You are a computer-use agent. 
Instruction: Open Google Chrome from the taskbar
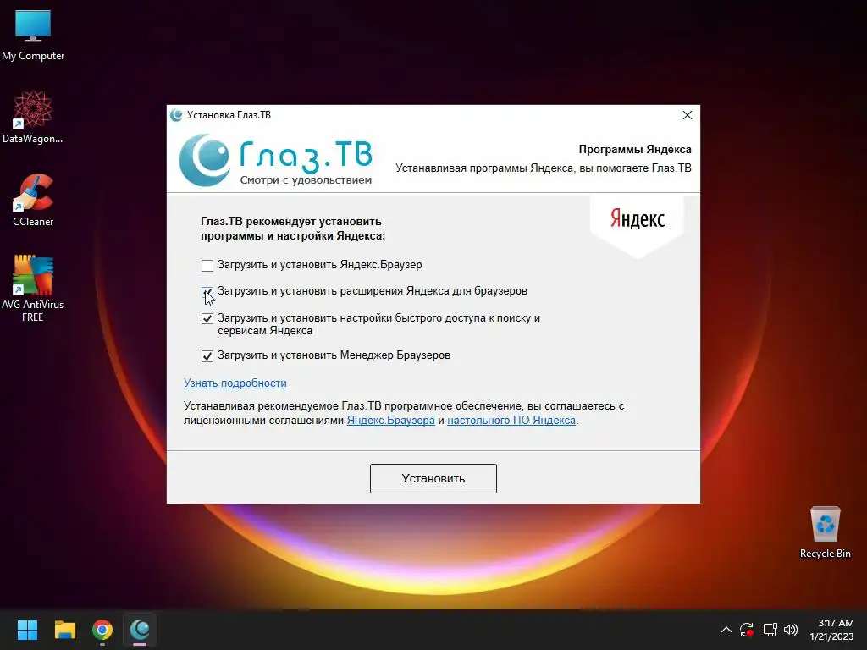coord(102,630)
